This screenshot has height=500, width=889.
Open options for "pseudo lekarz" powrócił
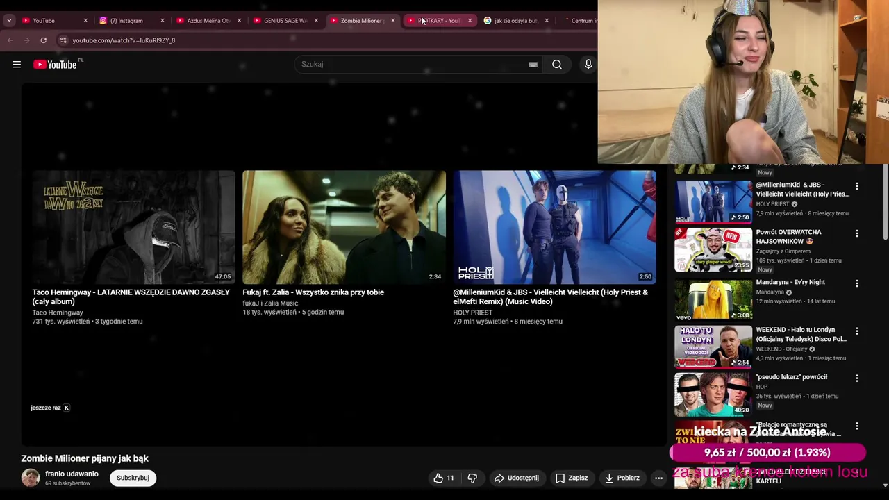tap(856, 378)
